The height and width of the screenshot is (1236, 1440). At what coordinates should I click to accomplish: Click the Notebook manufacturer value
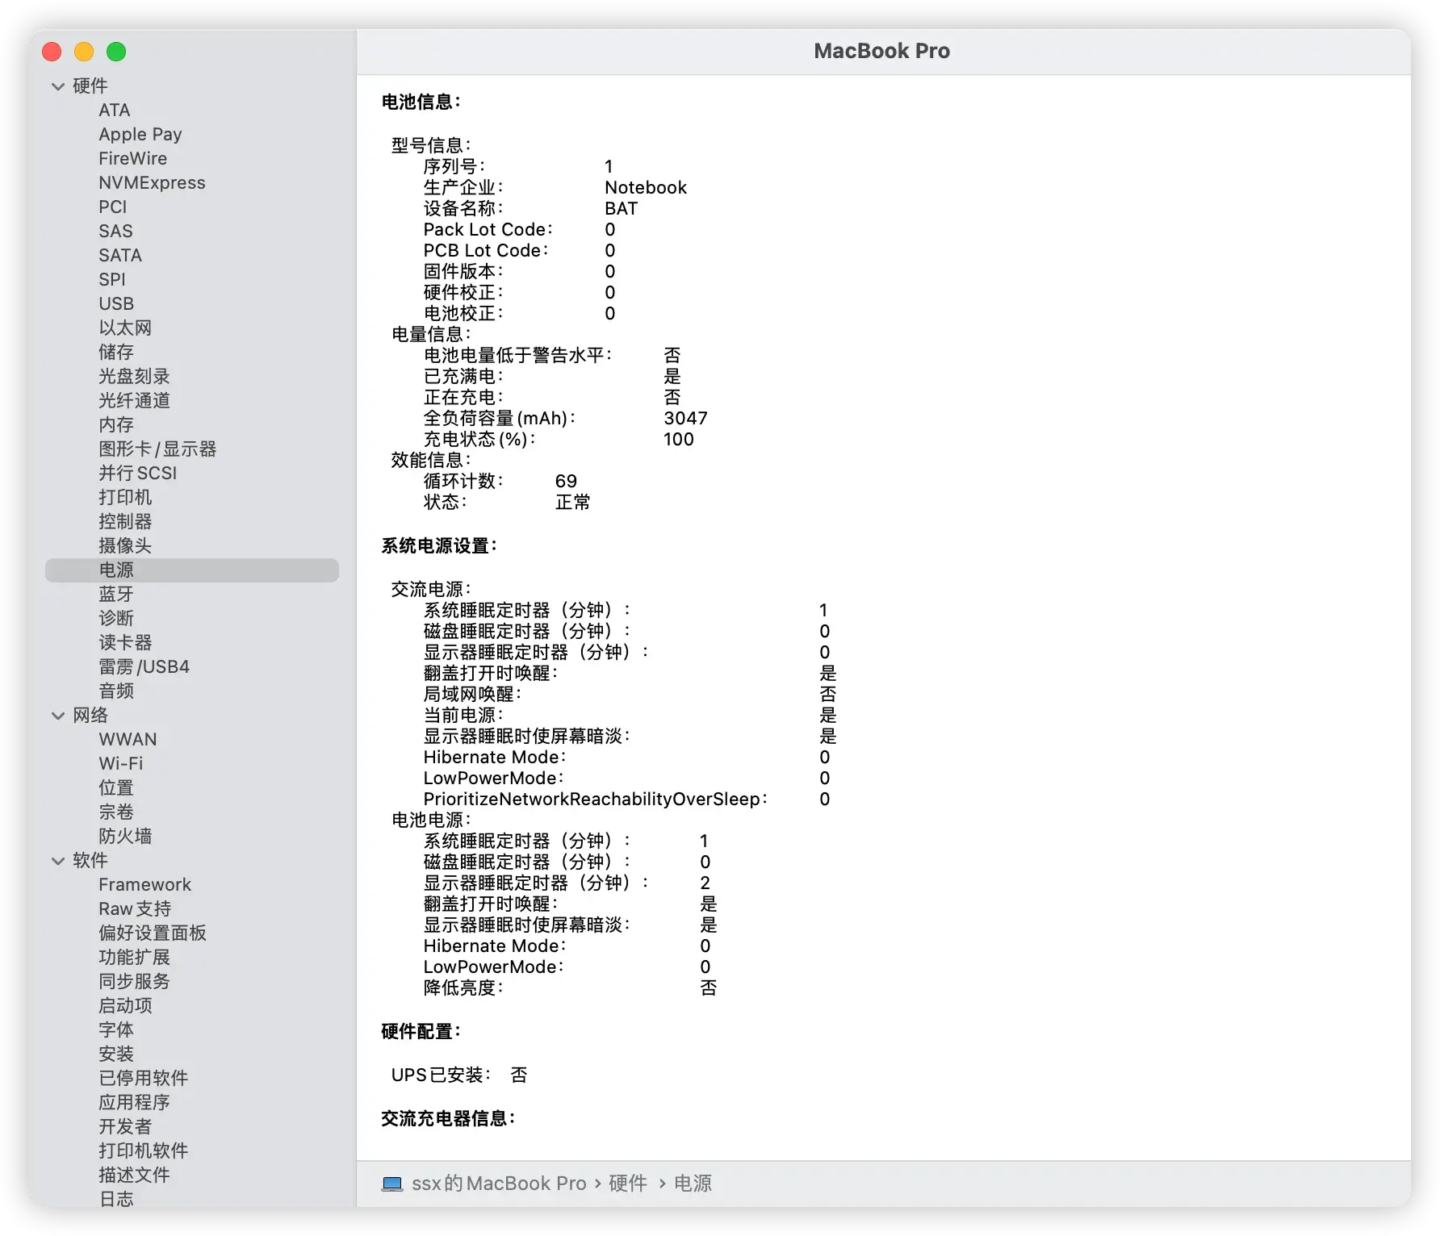[646, 188]
